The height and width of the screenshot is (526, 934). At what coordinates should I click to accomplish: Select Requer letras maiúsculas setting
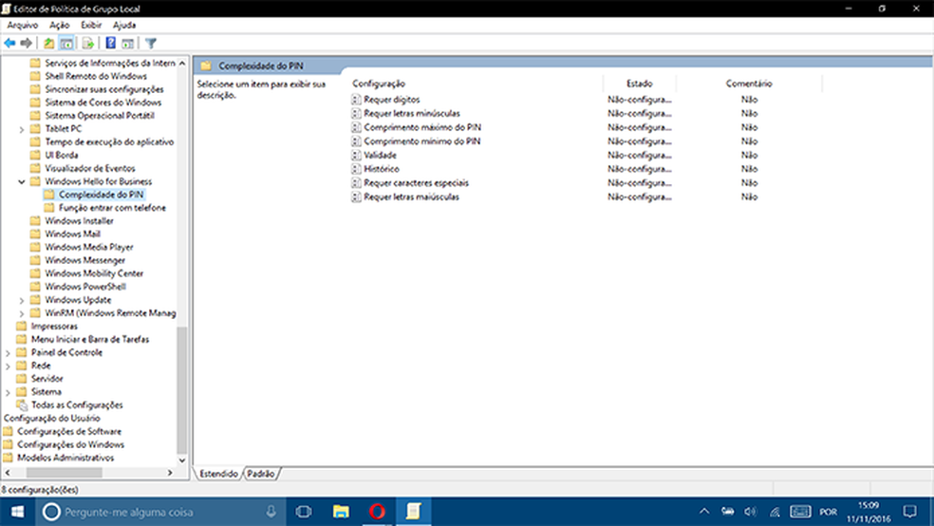[412, 197]
